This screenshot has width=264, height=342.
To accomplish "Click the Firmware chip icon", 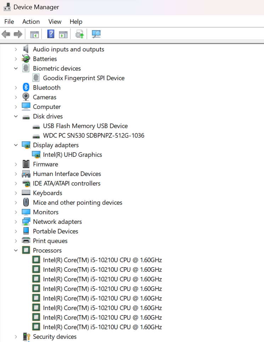I will point(26,164).
